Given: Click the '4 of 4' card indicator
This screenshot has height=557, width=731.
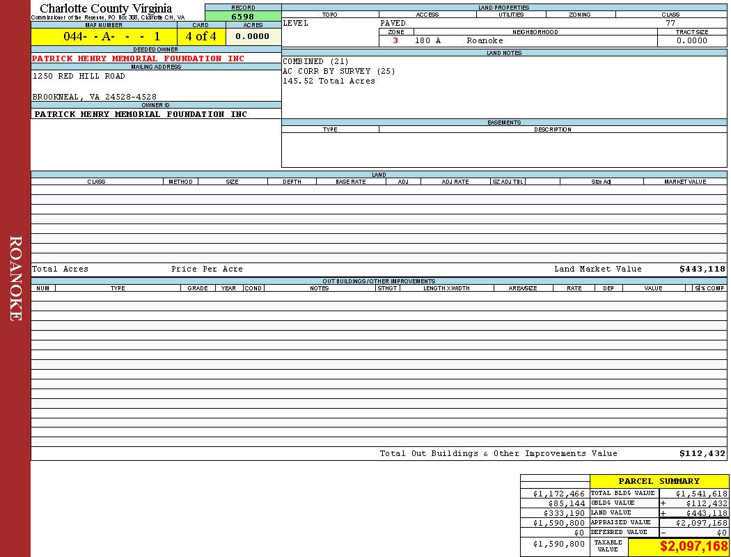Looking at the screenshot, I should (201, 36).
